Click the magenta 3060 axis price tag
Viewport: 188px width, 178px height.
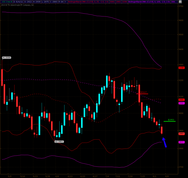(x=181, y=103)
